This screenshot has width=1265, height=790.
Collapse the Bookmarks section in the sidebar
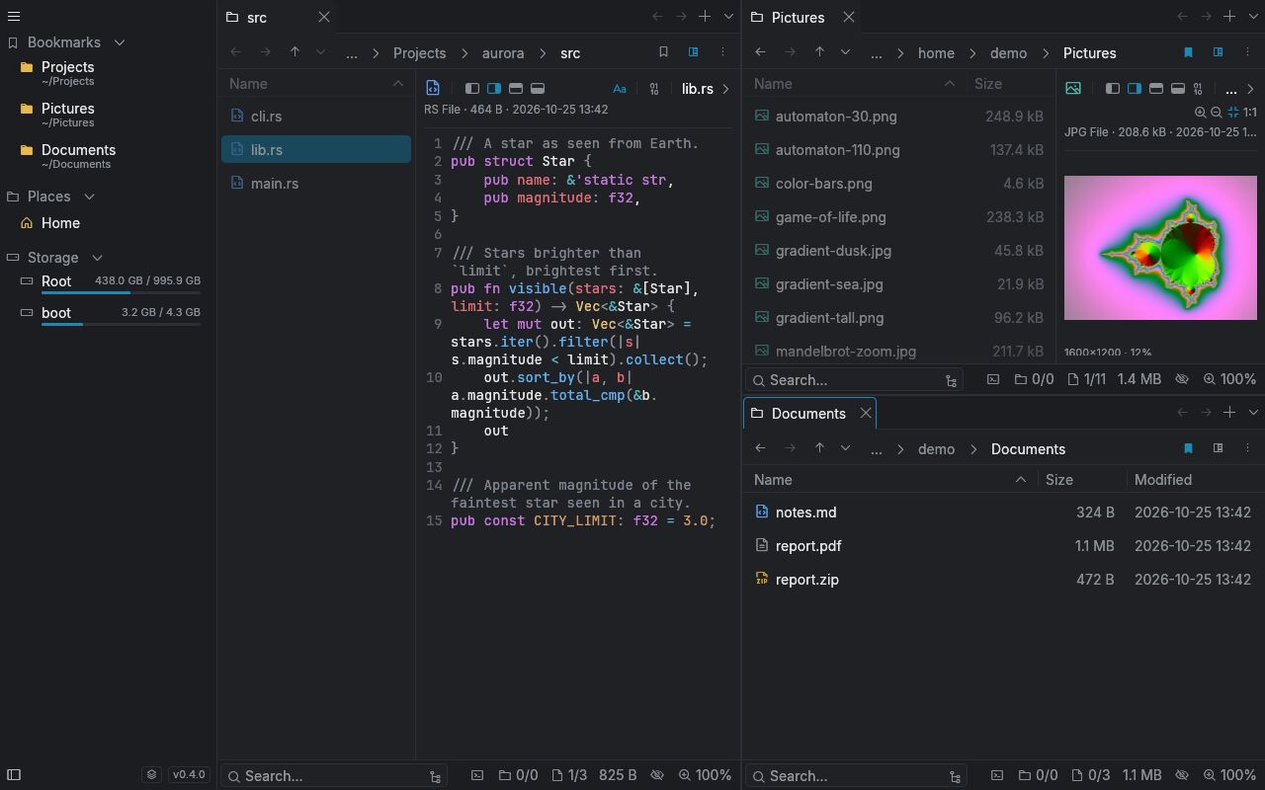click(120, 42)
